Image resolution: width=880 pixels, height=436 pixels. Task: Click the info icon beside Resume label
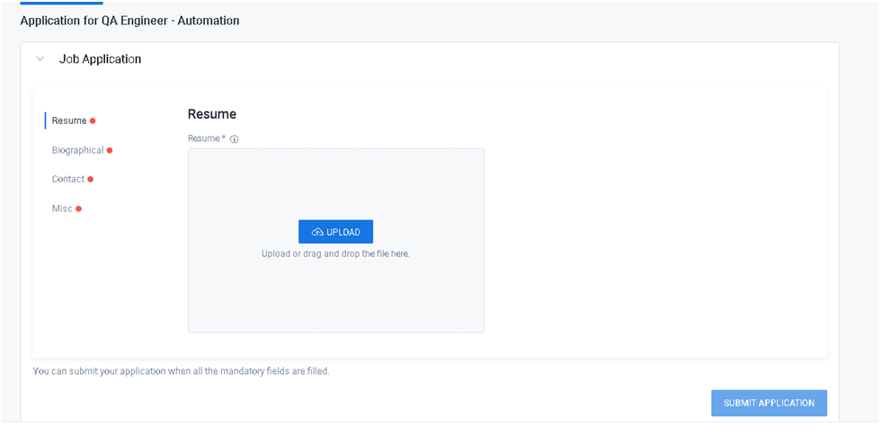coord(234,139)
